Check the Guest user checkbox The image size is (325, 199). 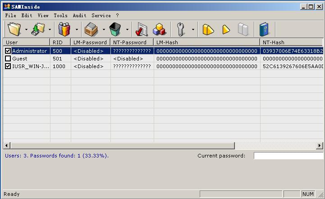8,59
